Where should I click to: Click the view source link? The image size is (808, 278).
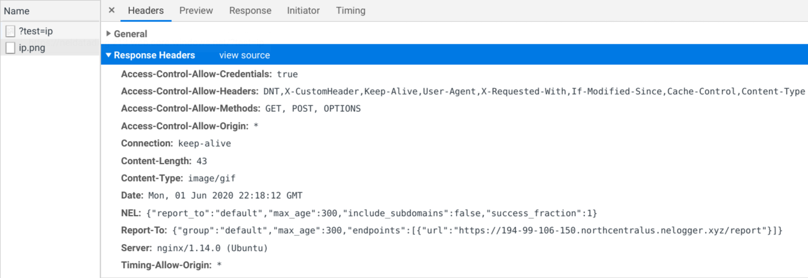point(244,55)
